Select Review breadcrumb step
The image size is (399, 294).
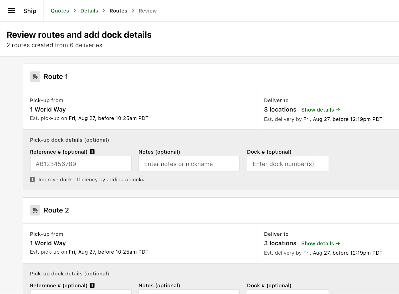(x=148, y=11)
